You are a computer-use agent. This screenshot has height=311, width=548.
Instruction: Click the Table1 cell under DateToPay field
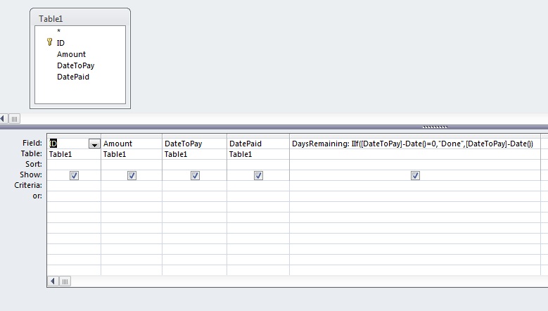pyautogui.click(x=194, y=154)
